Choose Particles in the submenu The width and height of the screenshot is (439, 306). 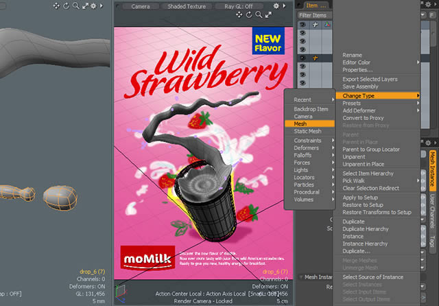[x=309, y=185]
